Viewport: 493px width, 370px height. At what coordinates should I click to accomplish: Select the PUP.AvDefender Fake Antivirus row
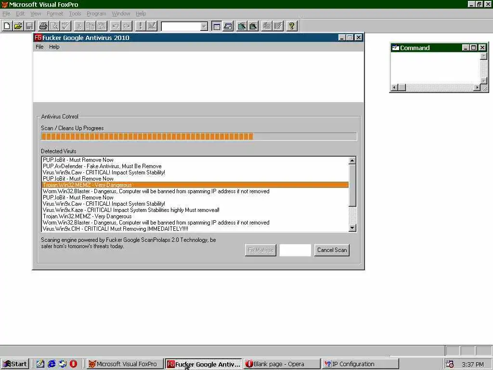coord(195,166)
